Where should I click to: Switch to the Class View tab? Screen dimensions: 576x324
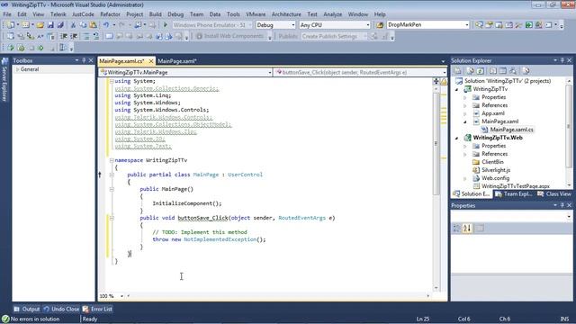[x=554, y=194]
